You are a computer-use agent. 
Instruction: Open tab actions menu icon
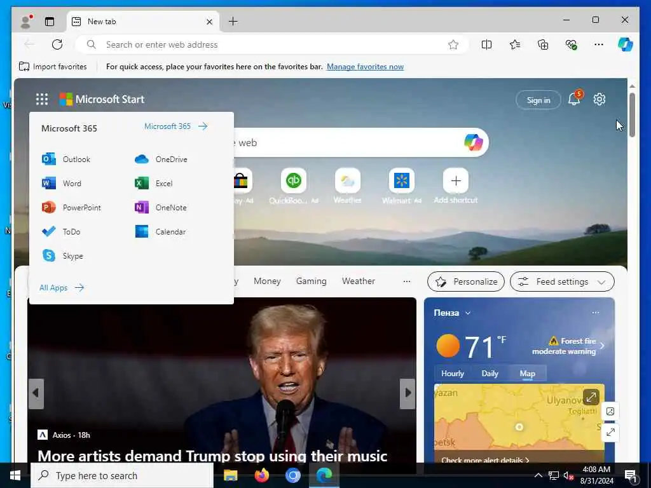pos(50,22)
